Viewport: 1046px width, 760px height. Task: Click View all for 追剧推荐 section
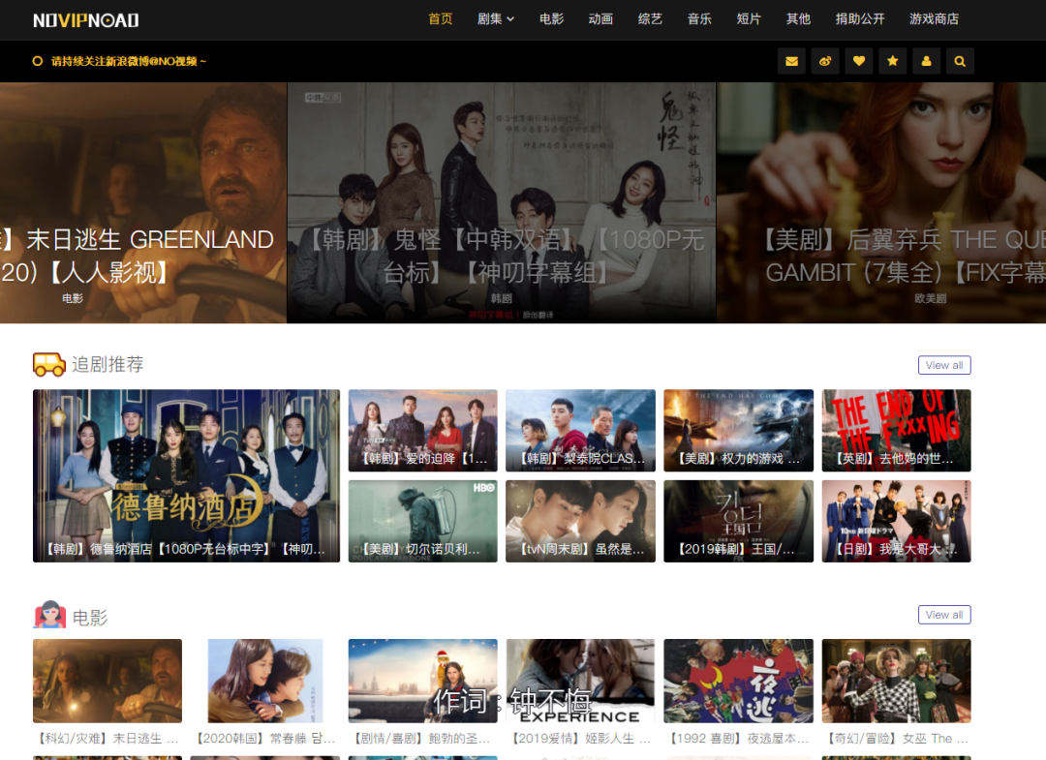tap(943, 365)
